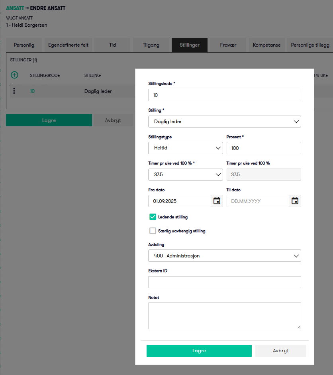Viewport: 333px width, 375px height.
Task: Expand the Stilling dropdown showing Daglig leder
Action: [x=225, y=122]
